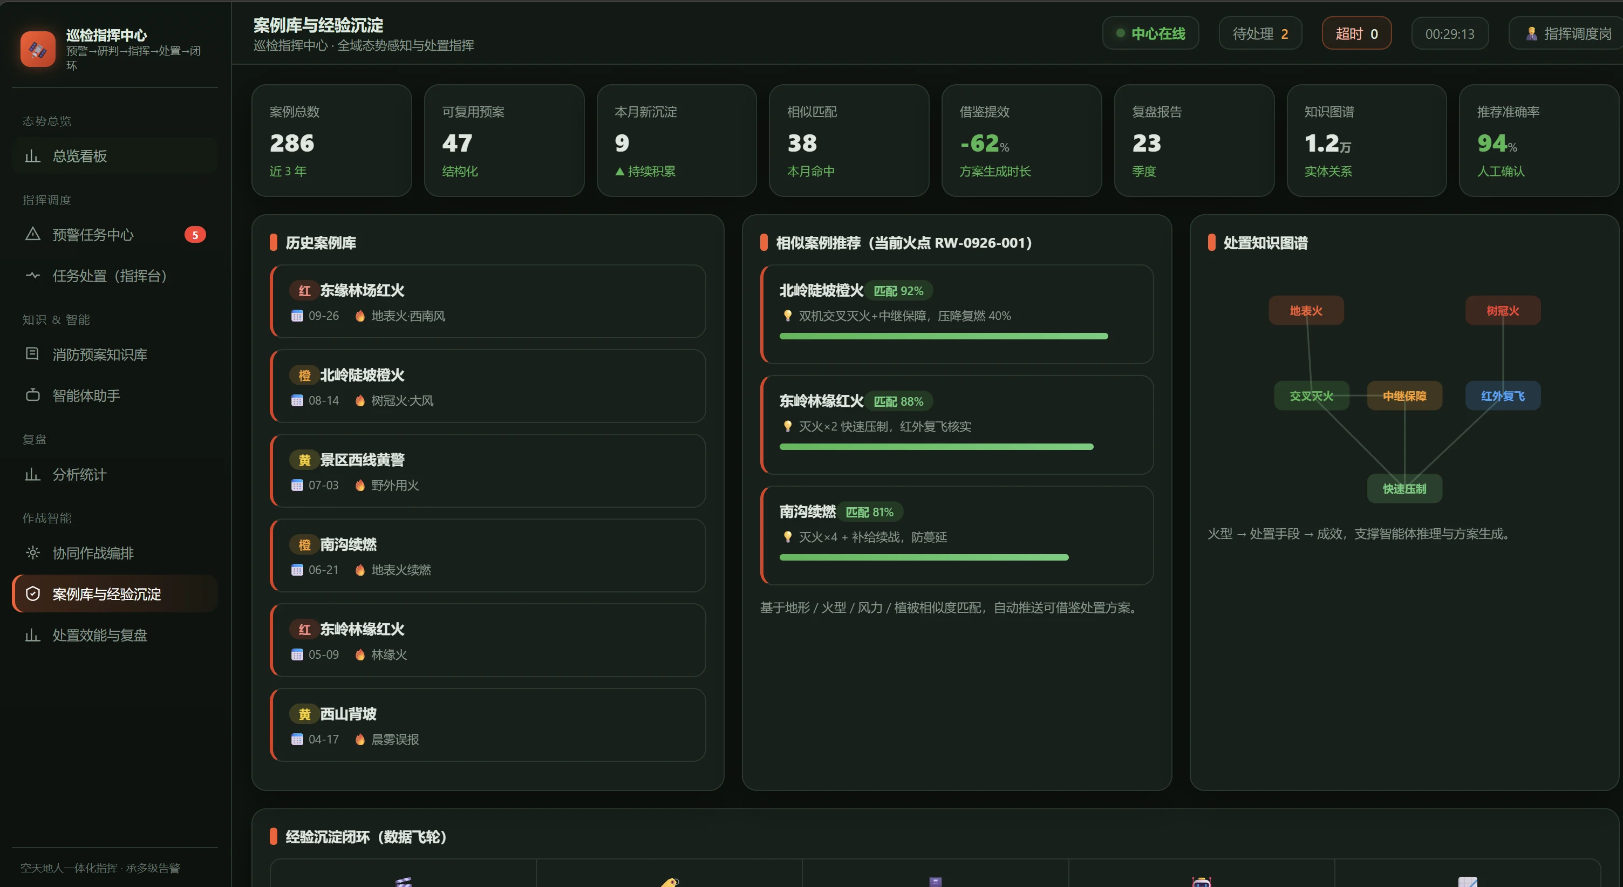1623x887 pixels.
Task: Click the 红外复飞 graph node
Action: (x=1503, y=395)
